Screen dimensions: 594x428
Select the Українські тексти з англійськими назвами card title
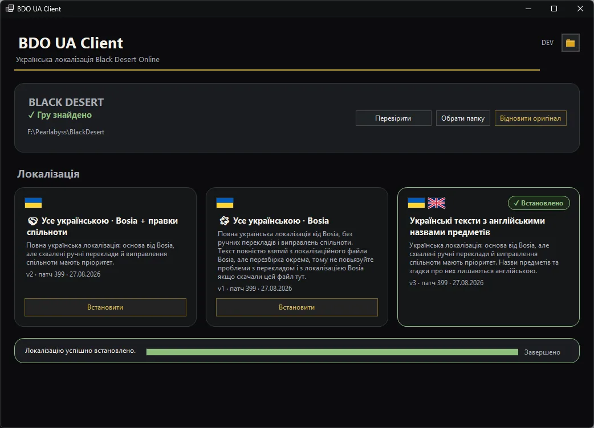coord(477,227)
